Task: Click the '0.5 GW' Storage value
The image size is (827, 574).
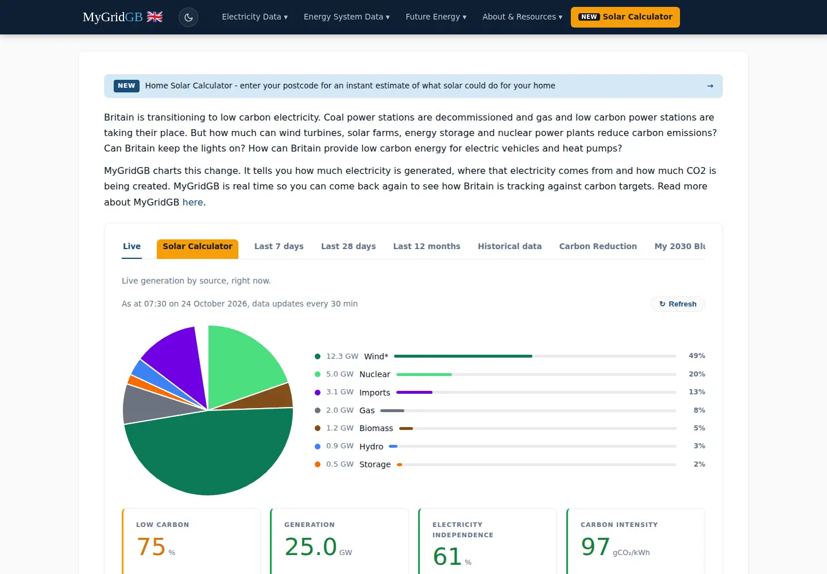Action: (x=340, y=464)
